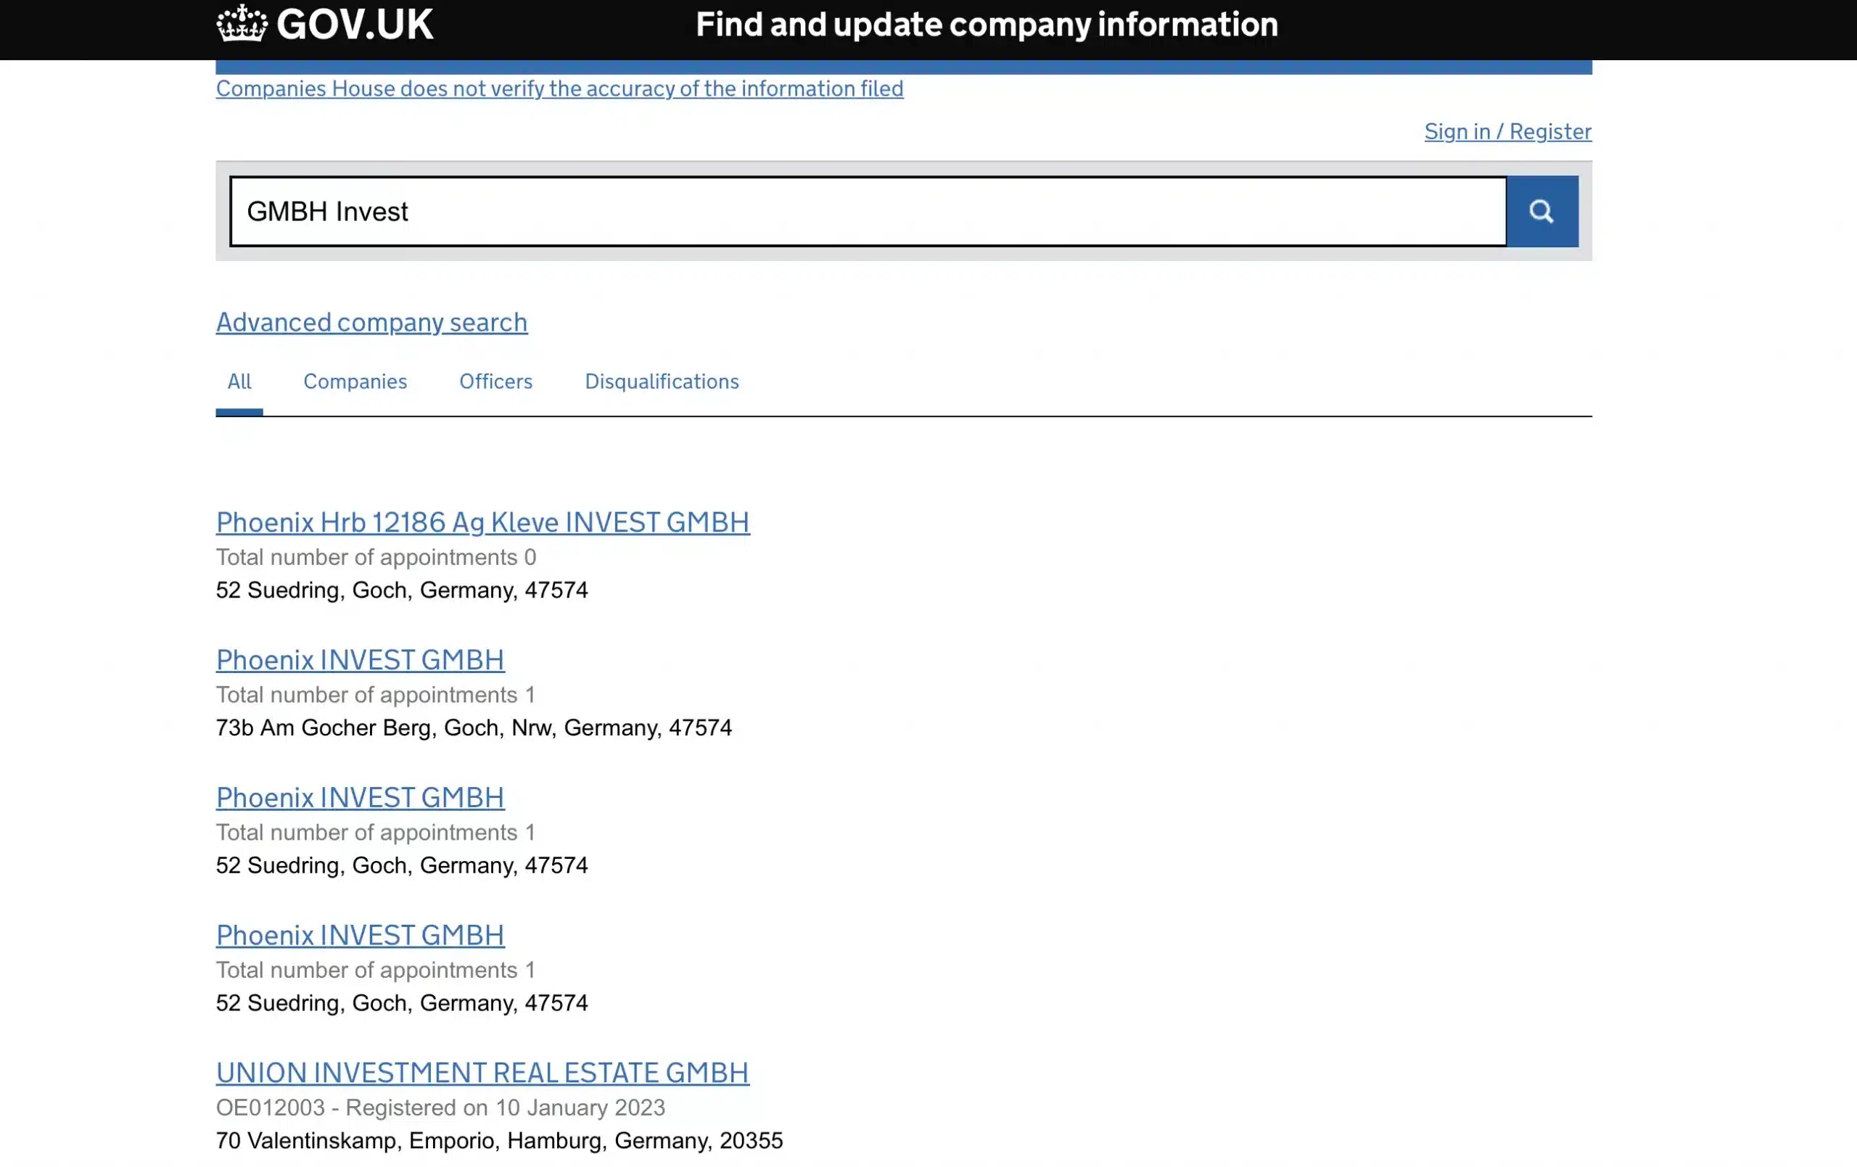Click the GOV.UK crown logo

pos(325,24)
